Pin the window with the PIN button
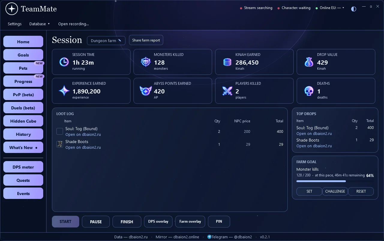Image resolution: width=384 pixels, height=241 pixels. (x=219, y=221)
